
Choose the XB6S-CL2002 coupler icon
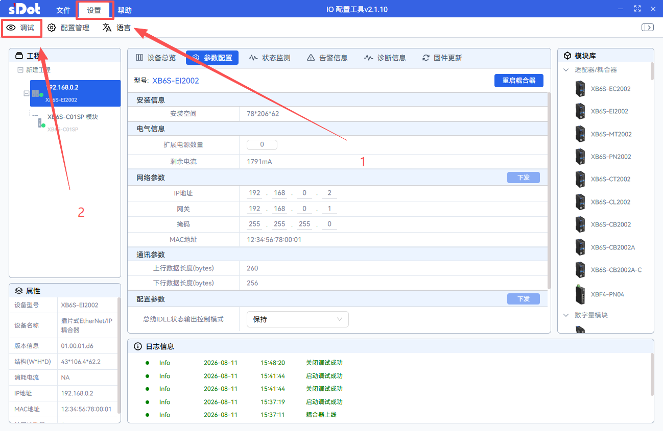click(x=580, y=202)
